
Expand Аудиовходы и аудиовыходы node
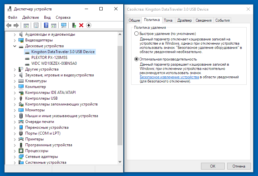tap(15, 35)
